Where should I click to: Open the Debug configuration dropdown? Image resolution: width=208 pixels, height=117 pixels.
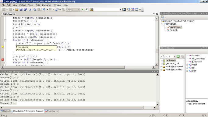pyautogui.click(x=79, y=9)
